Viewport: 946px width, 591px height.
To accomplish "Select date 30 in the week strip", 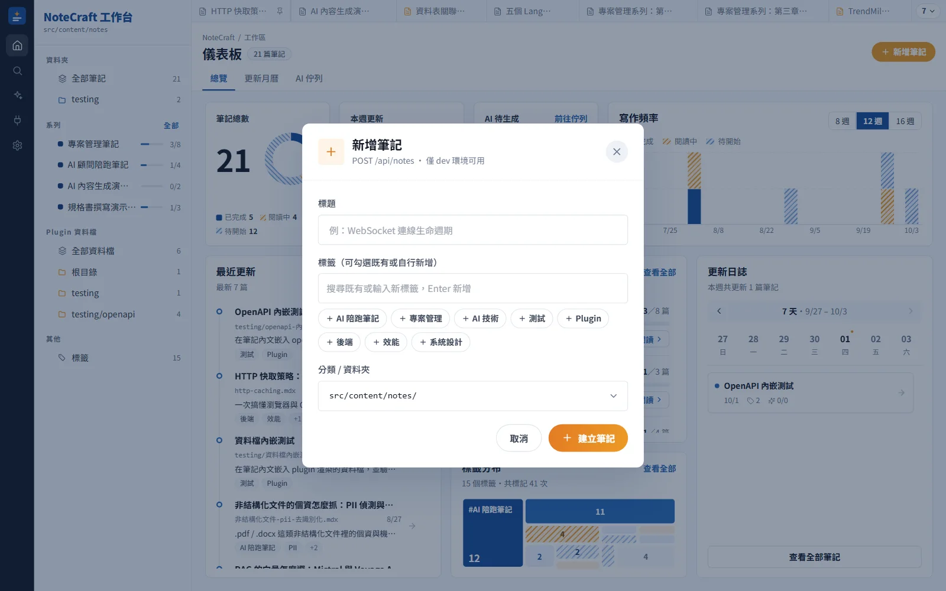I will click(814, 344).
